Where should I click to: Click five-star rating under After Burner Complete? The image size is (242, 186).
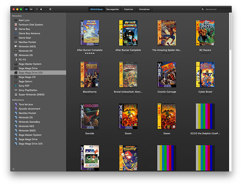[90, 53]
